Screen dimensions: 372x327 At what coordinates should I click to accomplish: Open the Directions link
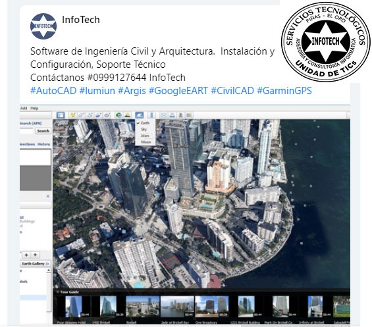(27, 144)
